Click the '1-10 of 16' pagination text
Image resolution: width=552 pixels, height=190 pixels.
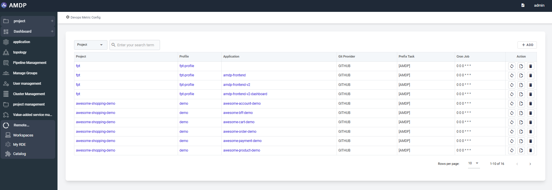497,164
